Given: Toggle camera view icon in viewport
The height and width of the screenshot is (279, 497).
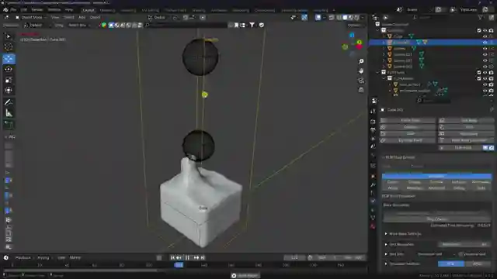Looking at the screenshot, I should (361, 81).
